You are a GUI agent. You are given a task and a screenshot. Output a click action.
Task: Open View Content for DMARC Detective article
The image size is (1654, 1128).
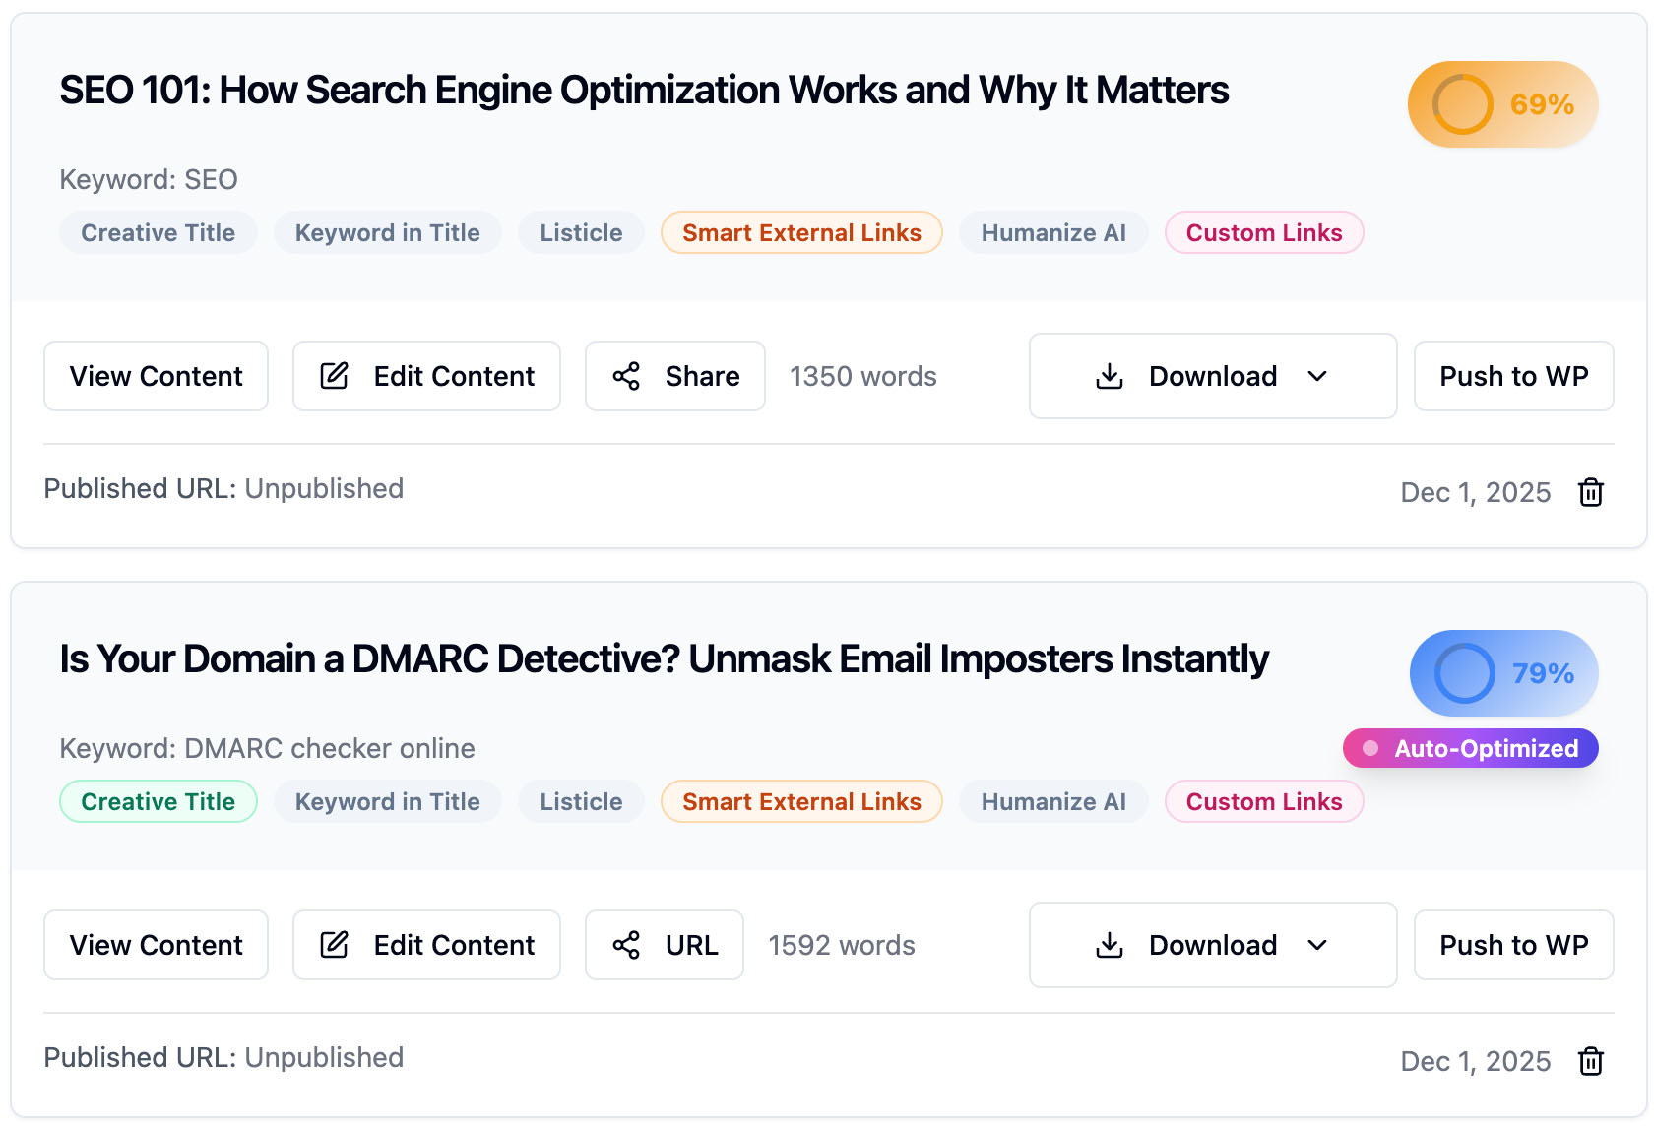156,945
